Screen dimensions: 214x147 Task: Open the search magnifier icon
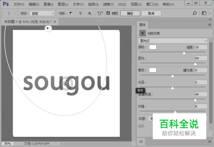(x=195, y=13)
